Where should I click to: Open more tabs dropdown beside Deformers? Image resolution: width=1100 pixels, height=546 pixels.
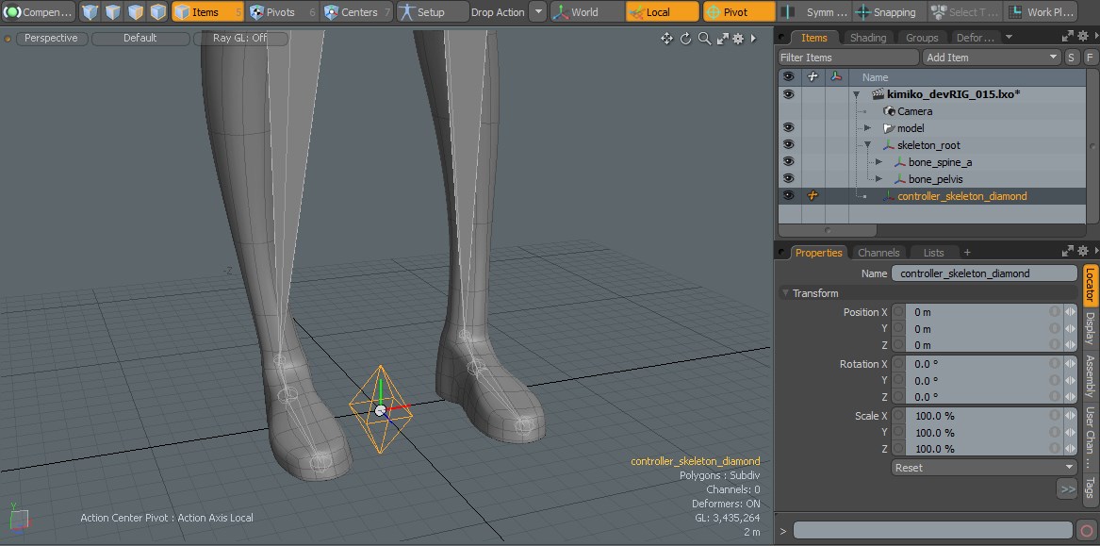(x=1009, y=37)
